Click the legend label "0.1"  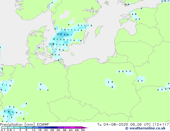[x=3, y=130]
